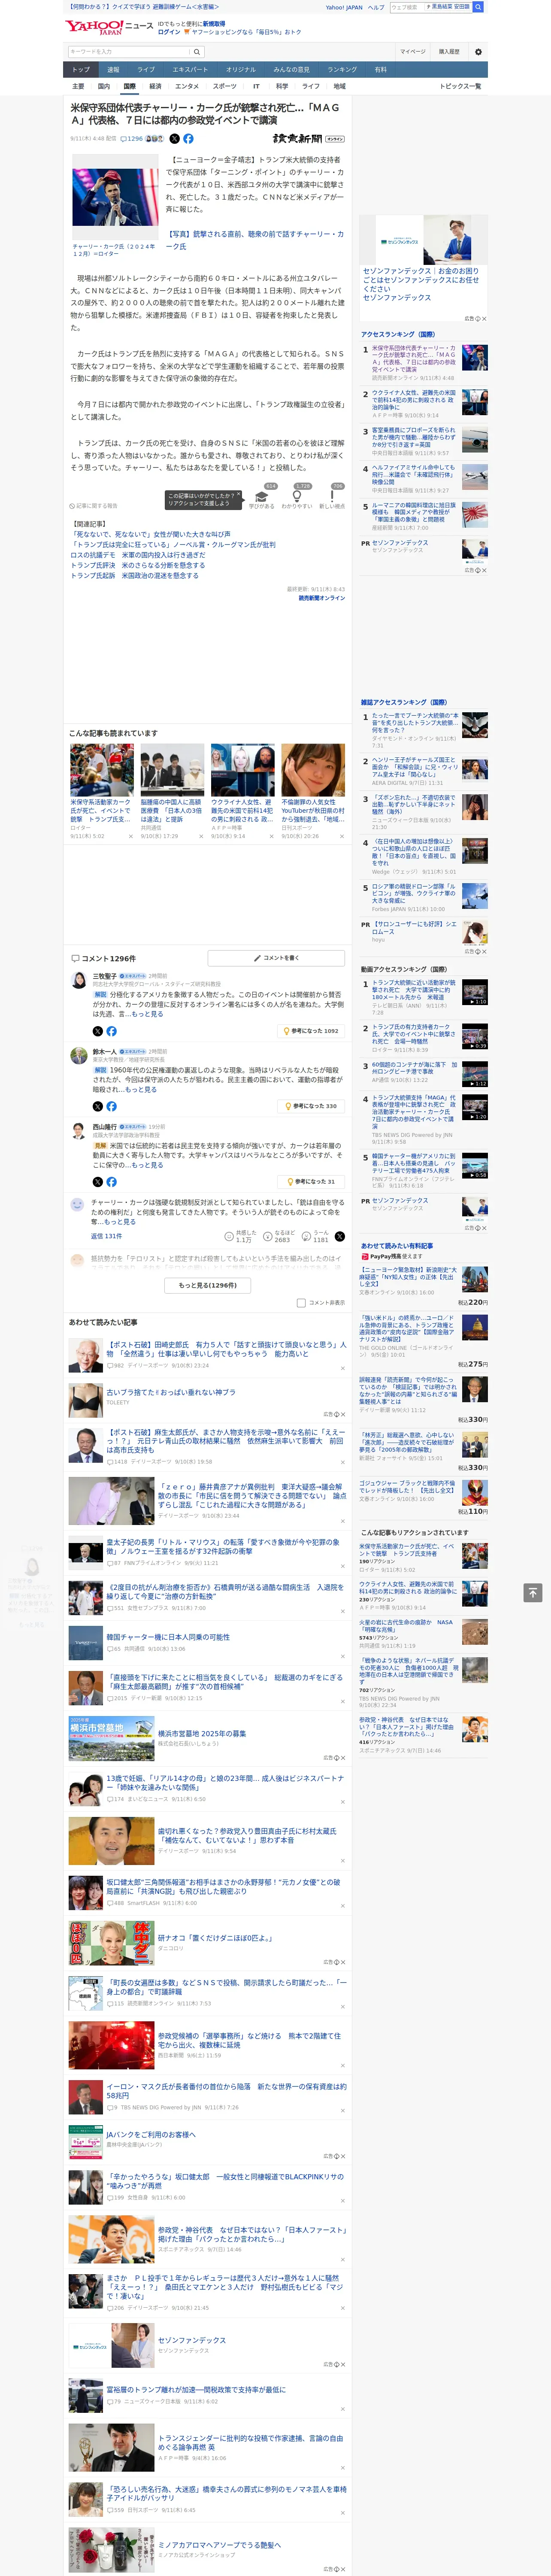This screenshot has width=551, height=2576.
Task: Click the 参考になった 31 button
Action: point(311,1181)
